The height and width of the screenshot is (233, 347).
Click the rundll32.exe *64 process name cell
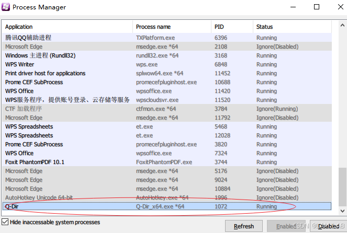[x=157, y=55]
